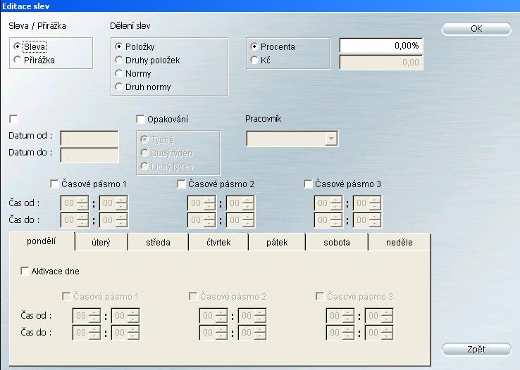
Task: Click the Zpět button
Action: (x=476, y=350)
